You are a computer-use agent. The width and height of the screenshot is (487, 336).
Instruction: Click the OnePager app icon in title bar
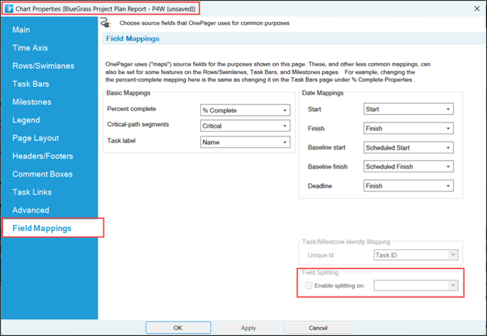[9, 9]
